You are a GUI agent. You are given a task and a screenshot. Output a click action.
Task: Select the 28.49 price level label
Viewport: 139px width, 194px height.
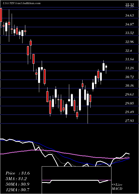130,112
